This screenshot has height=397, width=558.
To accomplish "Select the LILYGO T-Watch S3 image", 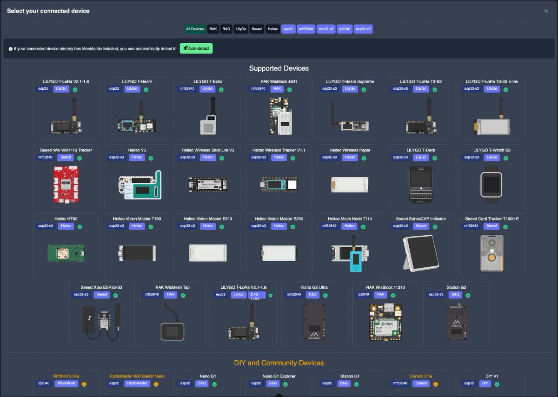I will (491, 184).
